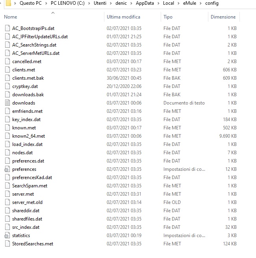
Task: Click the 606 KB size value
Action: (x=230, y=70)
